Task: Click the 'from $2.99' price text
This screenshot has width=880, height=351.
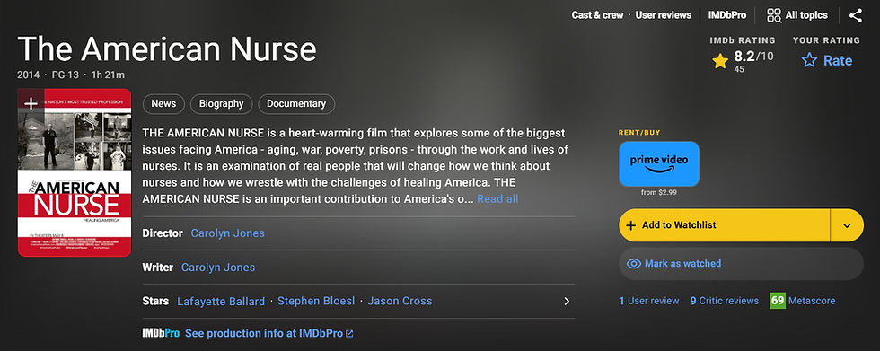Action: tap(659, 192)
